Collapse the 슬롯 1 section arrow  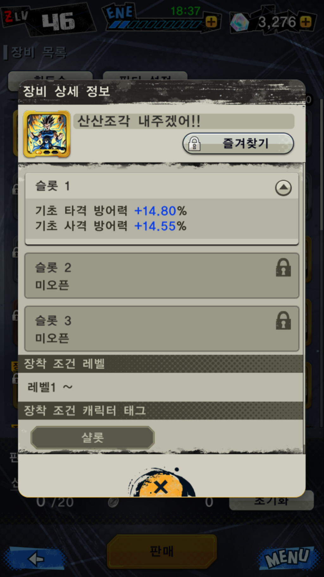(x=283, y=188)
